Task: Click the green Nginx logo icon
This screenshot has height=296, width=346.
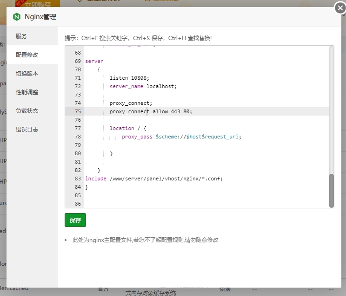Action: [17, 17]
